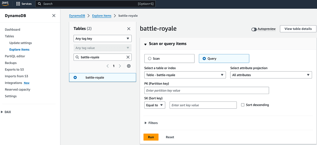Open Dashboard in the sidebar

(x=12, y=30)
